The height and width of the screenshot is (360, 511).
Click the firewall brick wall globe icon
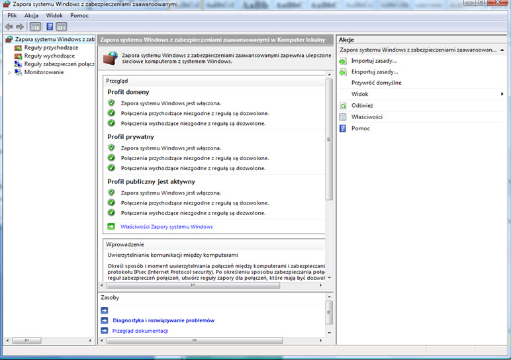coord(111,58)
